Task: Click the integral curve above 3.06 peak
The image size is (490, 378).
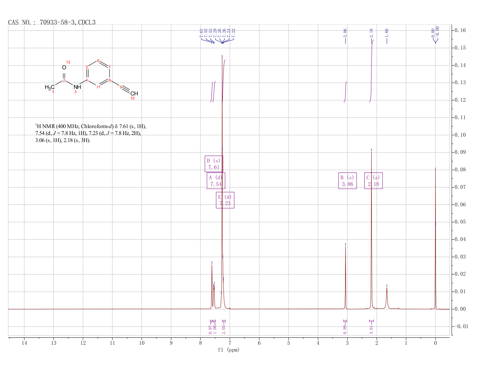Action: tap(345, 92)
